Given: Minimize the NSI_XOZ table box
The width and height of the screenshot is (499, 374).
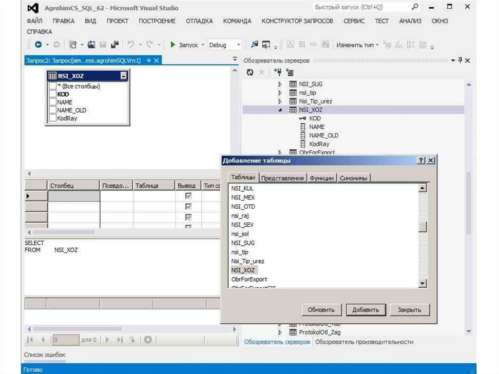Looking at the screenshot, I should [x=124, y=76].
